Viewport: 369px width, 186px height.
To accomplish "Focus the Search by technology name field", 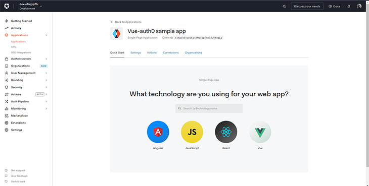I will (209, 108).
